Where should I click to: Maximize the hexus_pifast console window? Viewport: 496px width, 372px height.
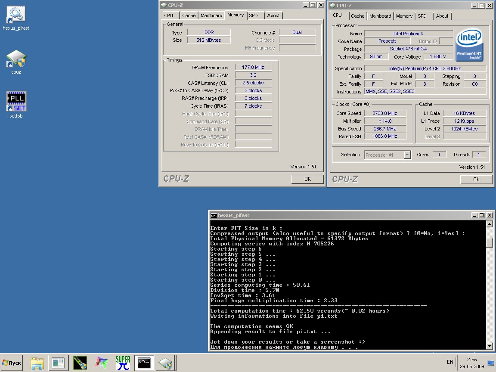click(481, 215)
